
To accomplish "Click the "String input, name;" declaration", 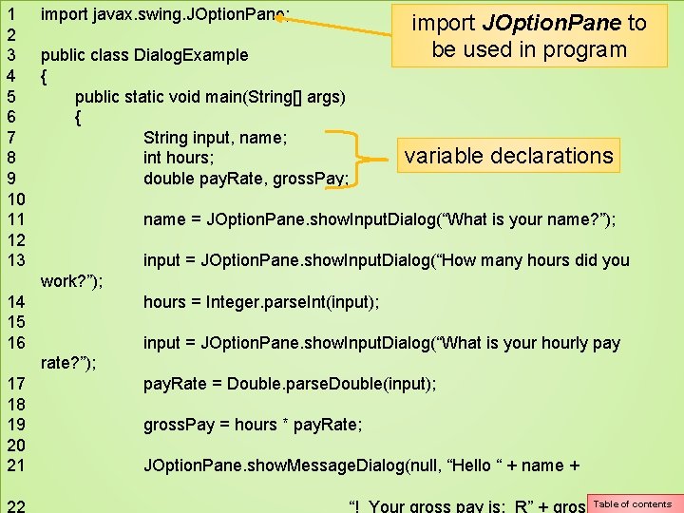I will tap(216, 138).
